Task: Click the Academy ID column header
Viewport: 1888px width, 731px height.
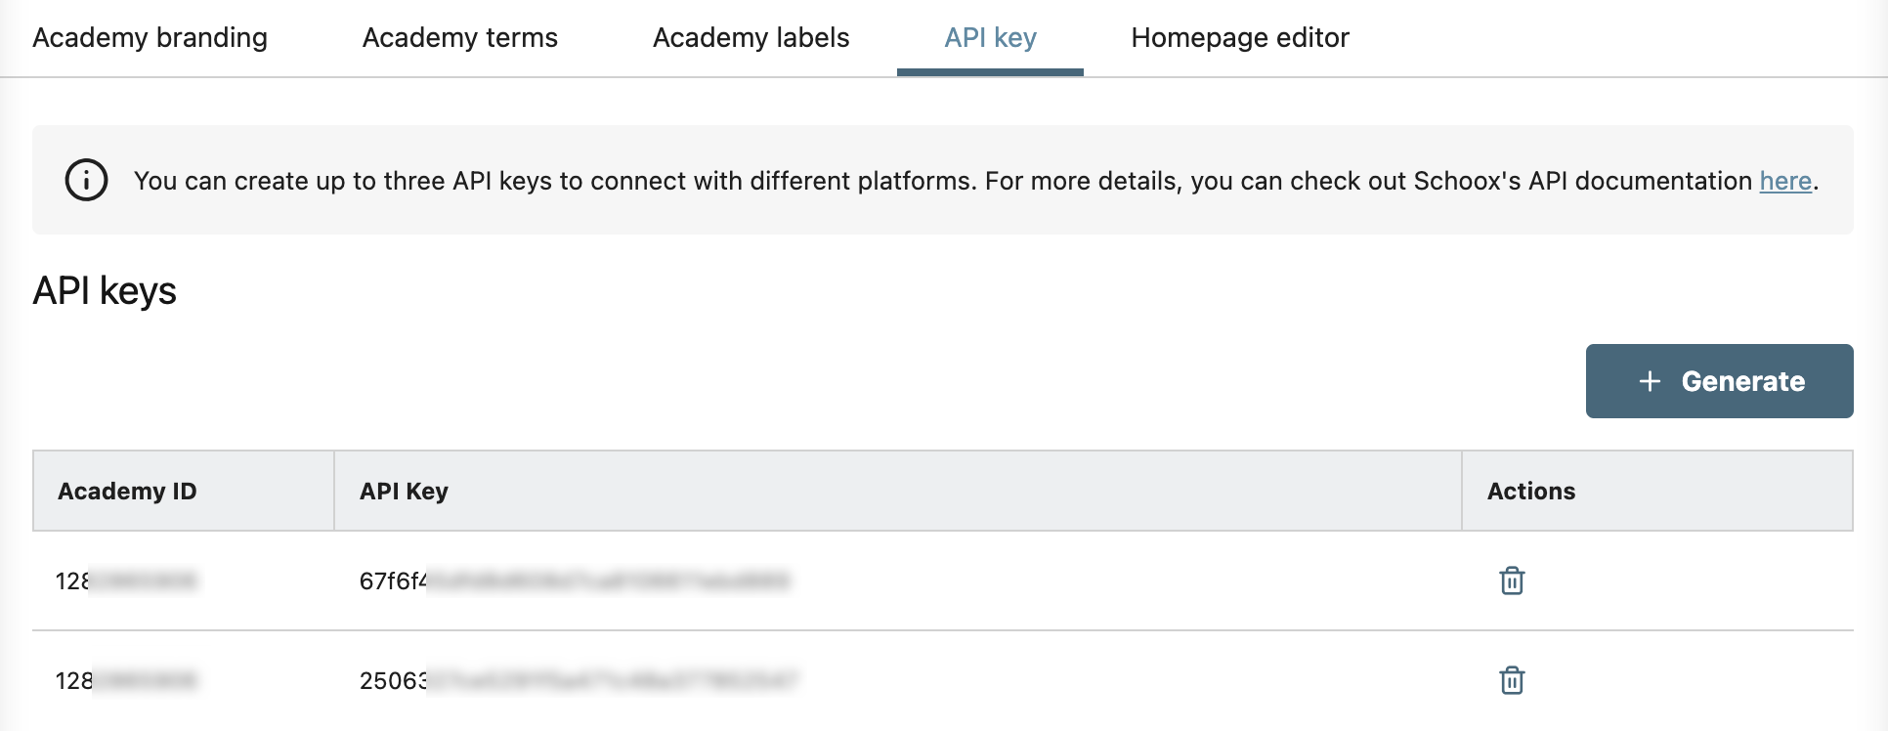Action: tap(127, 491)
